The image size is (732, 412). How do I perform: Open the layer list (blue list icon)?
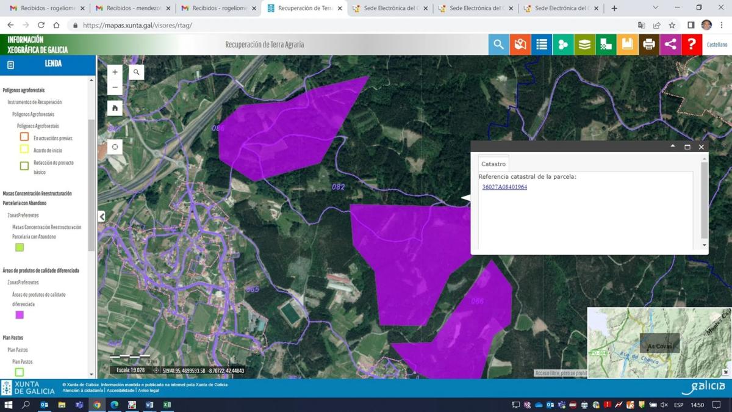541,45
